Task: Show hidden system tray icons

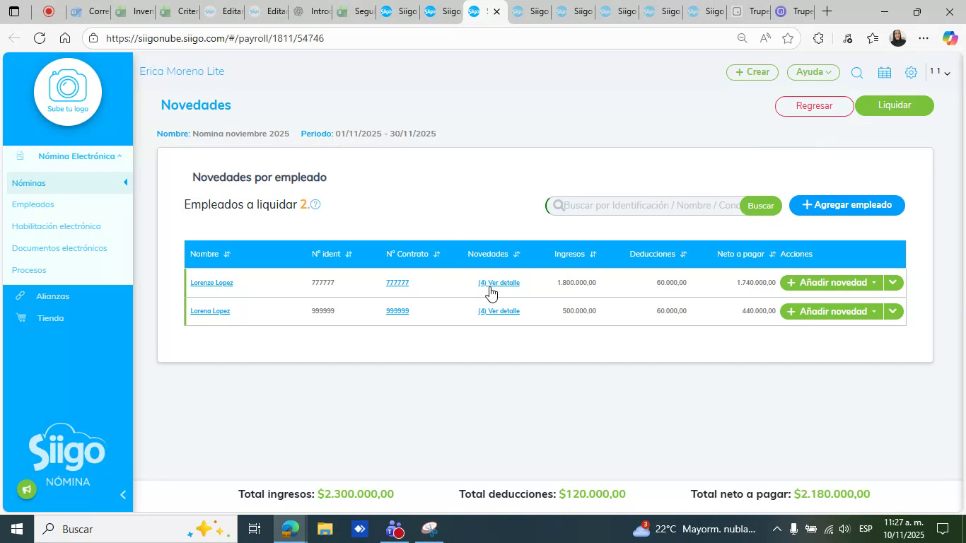Action: click(x=776, y=529)
